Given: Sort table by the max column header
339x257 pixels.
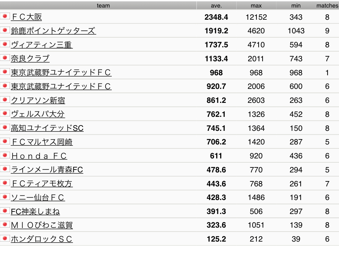Looking at the screenshot, I should coord(256,6).
